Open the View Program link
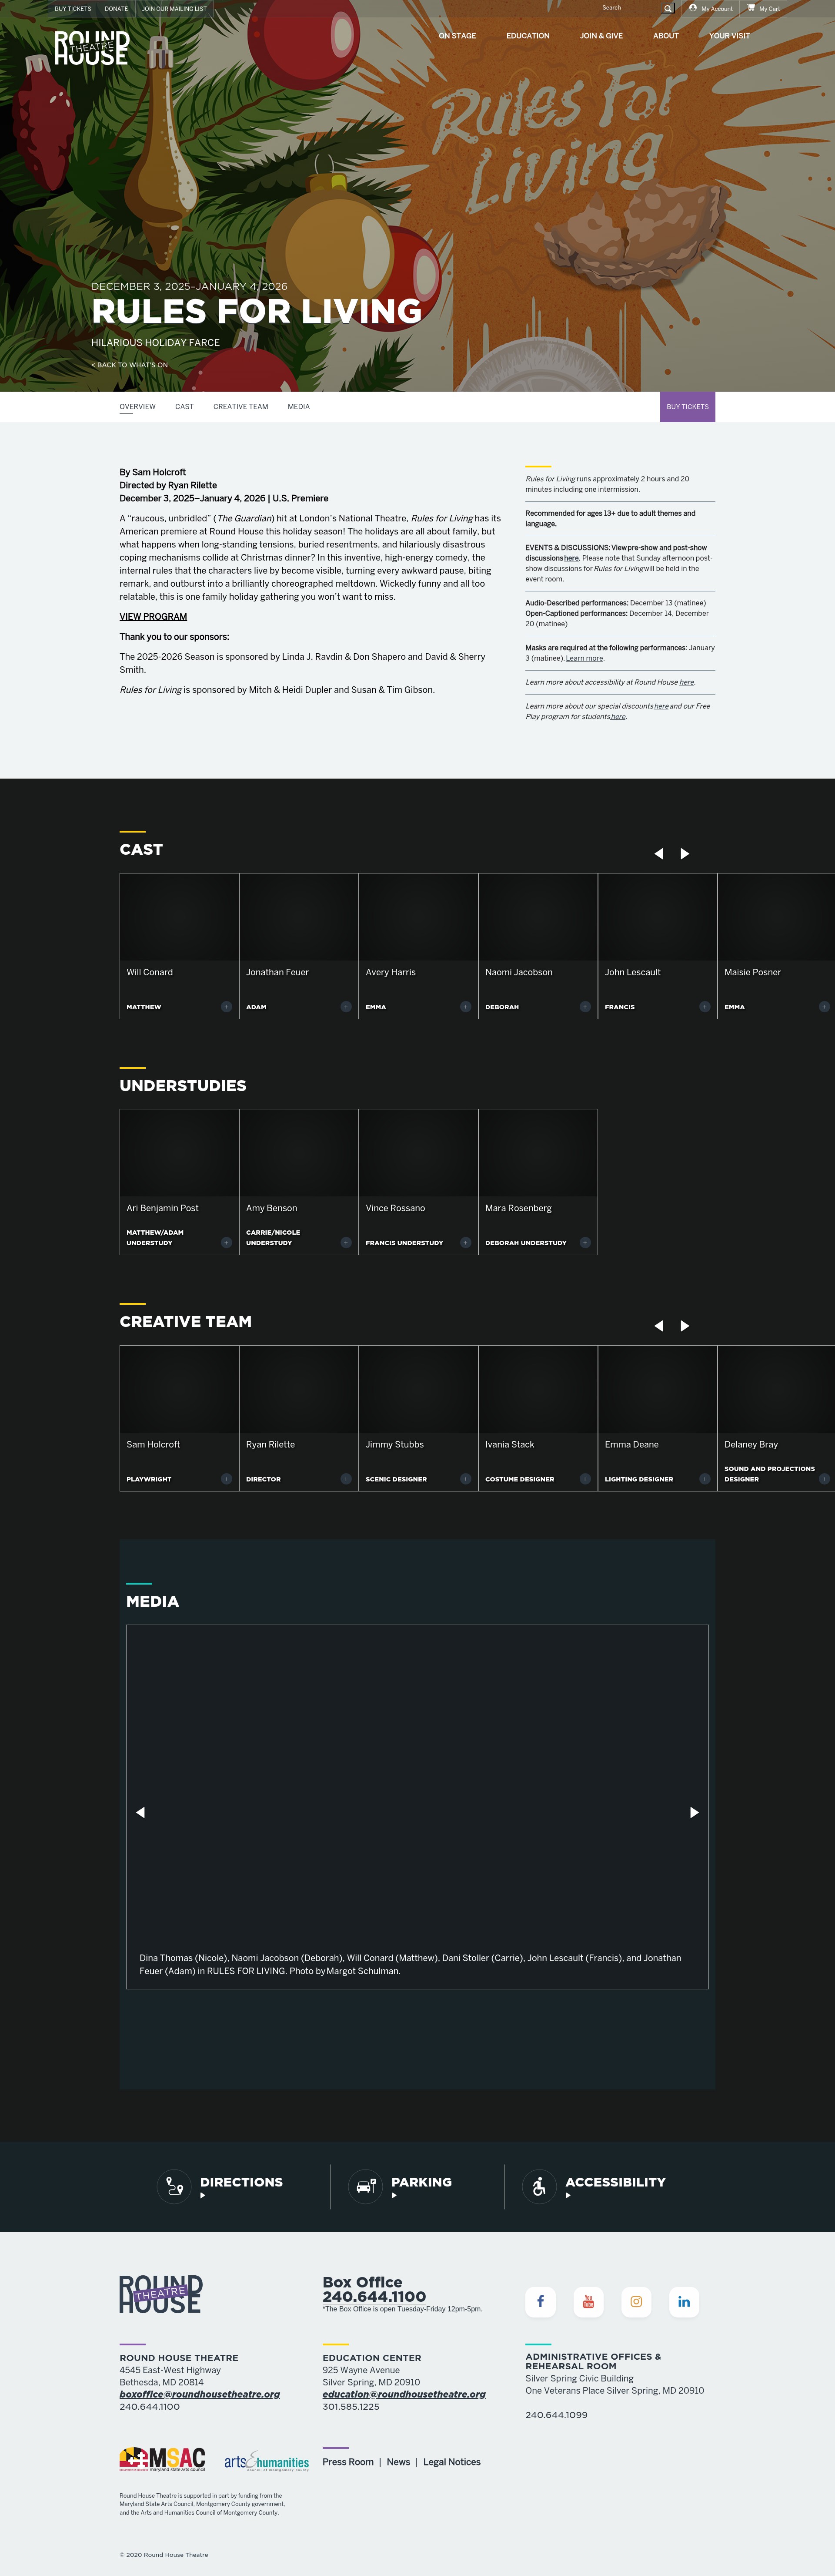 [x=153, y=617]
